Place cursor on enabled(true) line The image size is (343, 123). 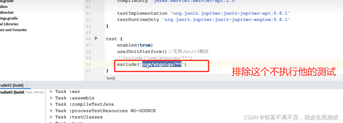[135, 45]
